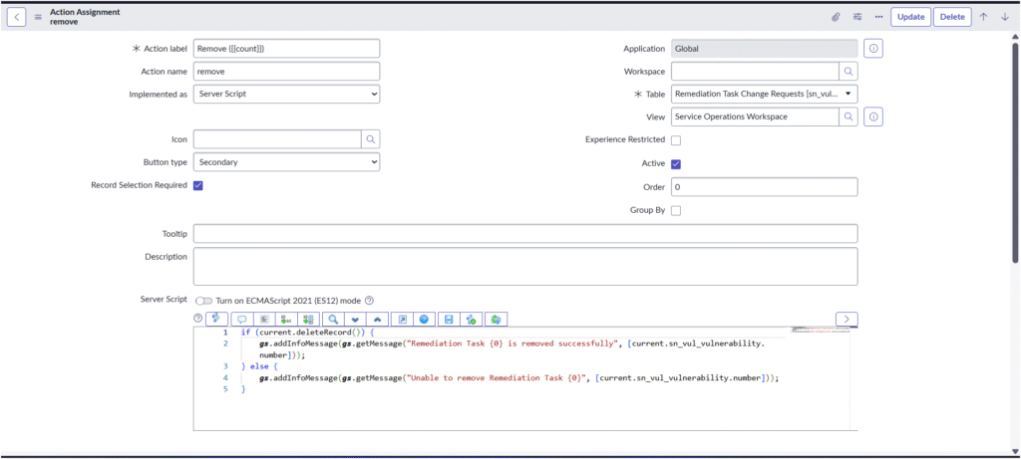Click the script editor save icon
Screen dimensions: 1021x459
449,319
